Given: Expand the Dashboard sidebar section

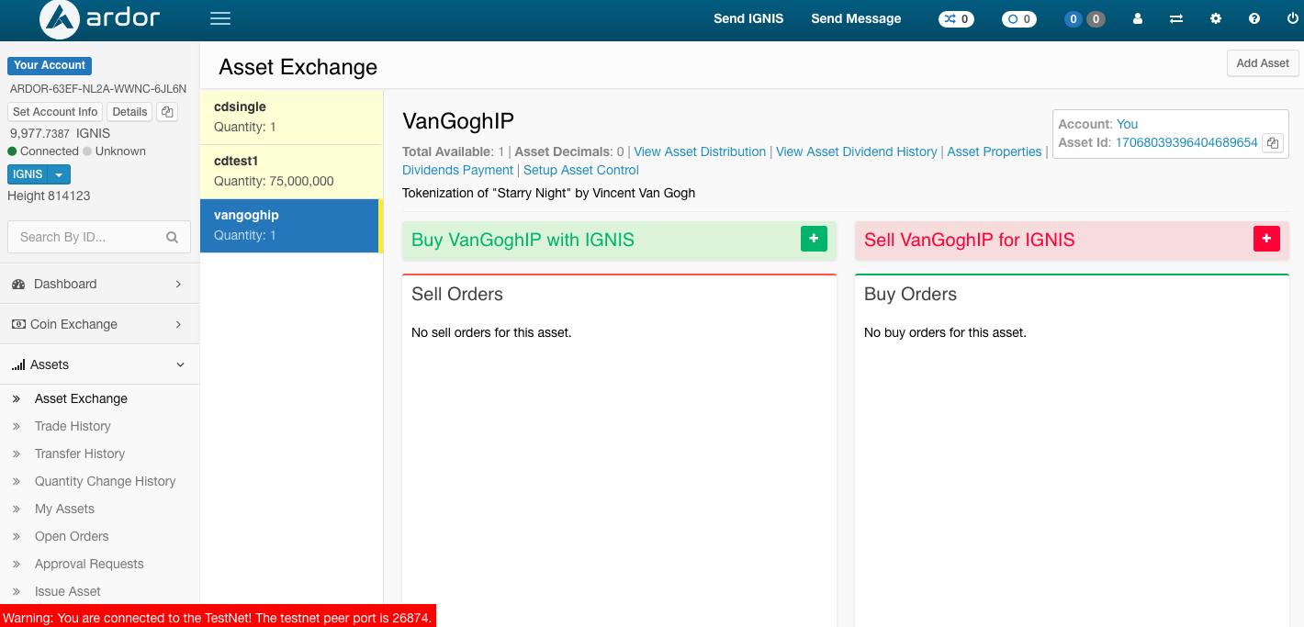Looking at the screenshot, I should [99, 284].
